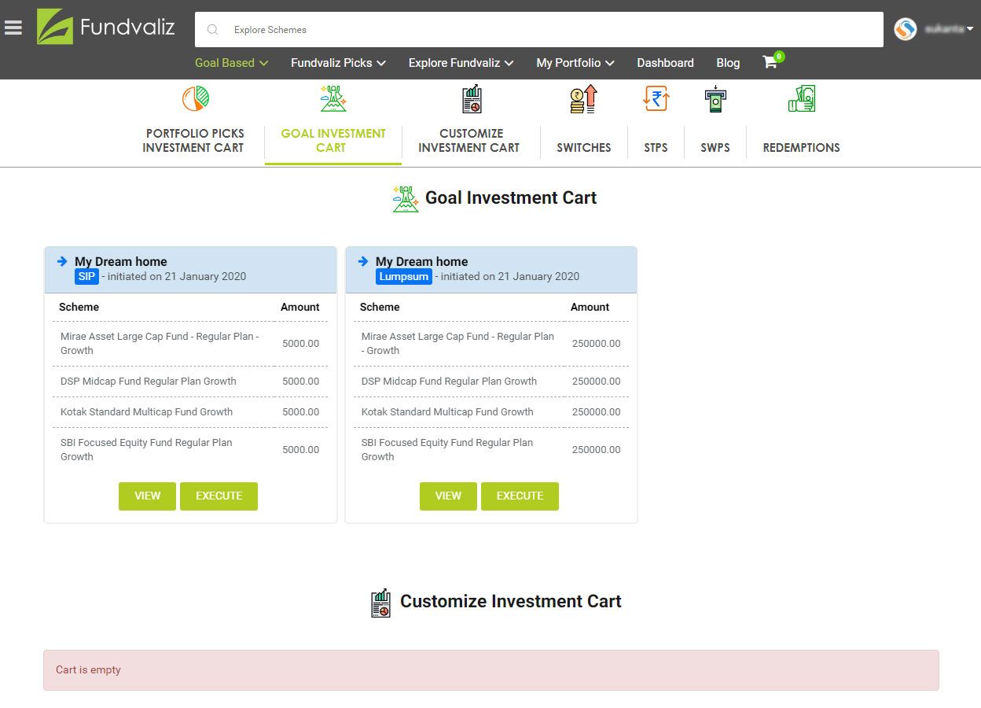Viewport: 981px width, 708px height.
Task: Open the Dashboard menu item
Action: [665, 63]
